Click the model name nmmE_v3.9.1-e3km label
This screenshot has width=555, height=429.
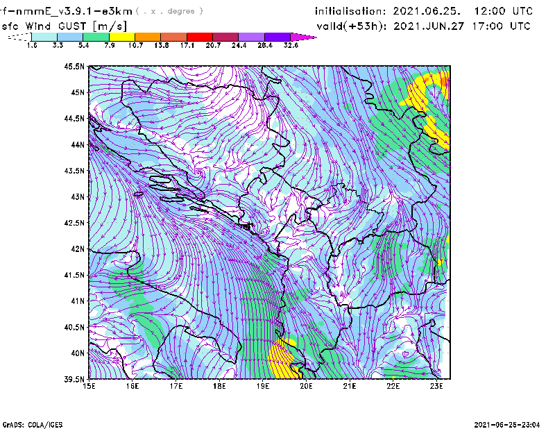[x=67, y=11]
